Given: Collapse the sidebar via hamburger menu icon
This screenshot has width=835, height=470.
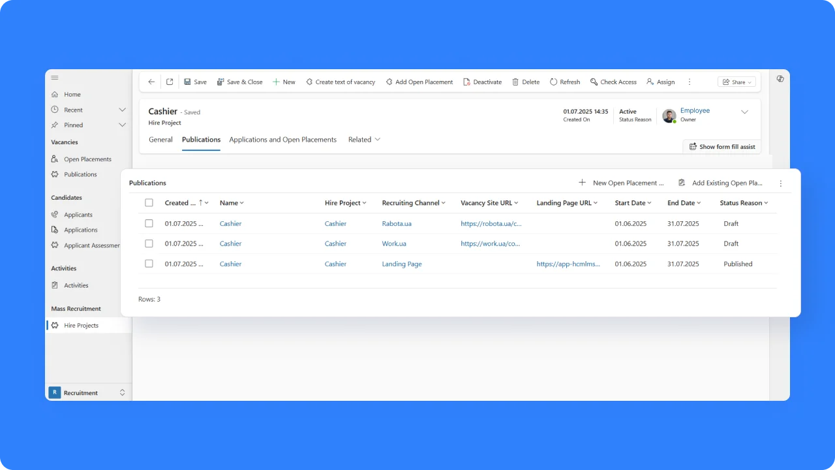Looking at the screenshot, I should tap(55, 78).
